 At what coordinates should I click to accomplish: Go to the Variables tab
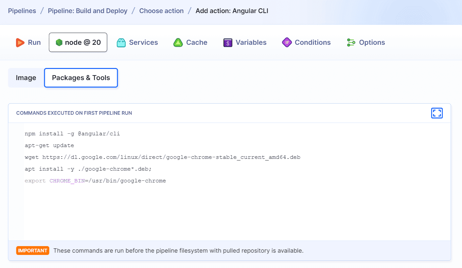tap(245, 42)
